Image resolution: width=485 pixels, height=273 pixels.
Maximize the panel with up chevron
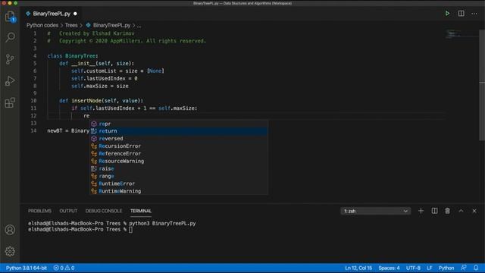pos(461,211)
